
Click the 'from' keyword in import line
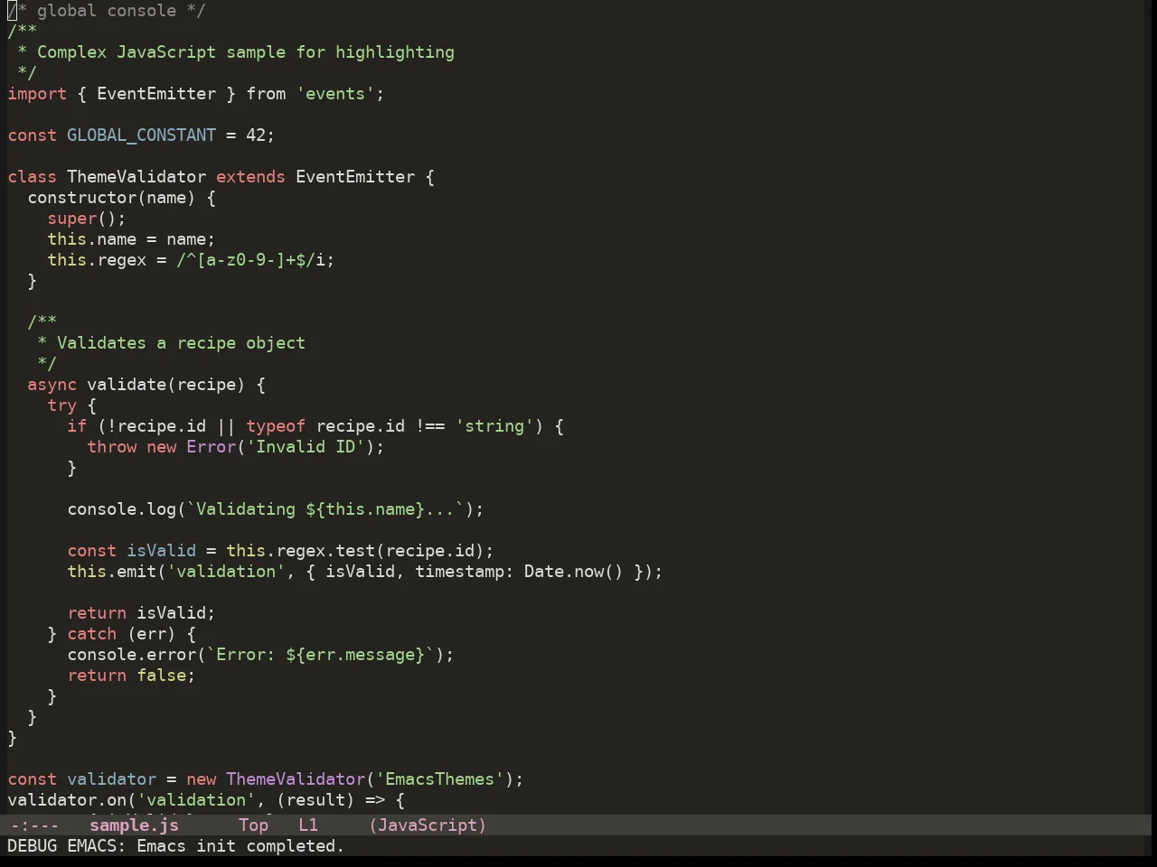tap(266, 94)
